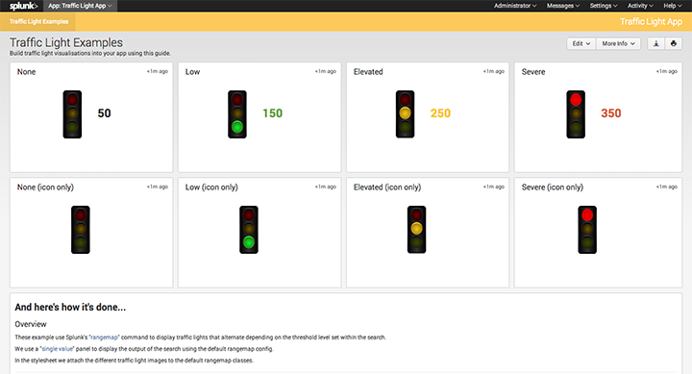The image size is (692, 374).
Task: Click the print dashboard icon button
Action: click(674, 43)
